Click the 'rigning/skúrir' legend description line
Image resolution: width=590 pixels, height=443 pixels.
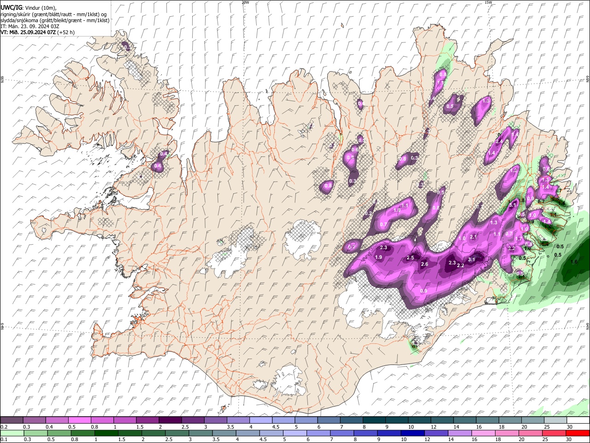[53, 14]
